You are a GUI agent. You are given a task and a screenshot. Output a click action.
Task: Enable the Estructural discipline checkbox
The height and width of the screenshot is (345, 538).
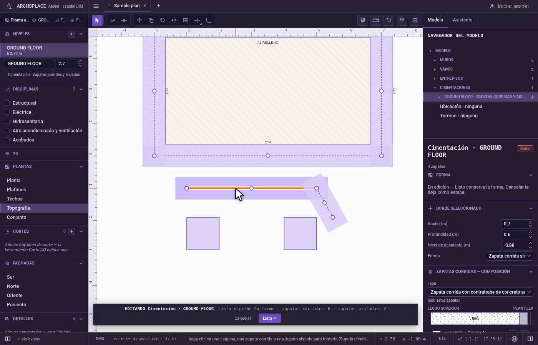point(7,103)
